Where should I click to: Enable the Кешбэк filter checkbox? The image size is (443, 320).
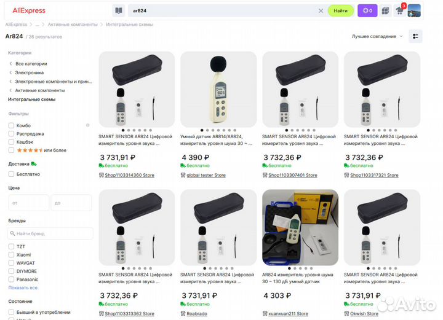11,142
